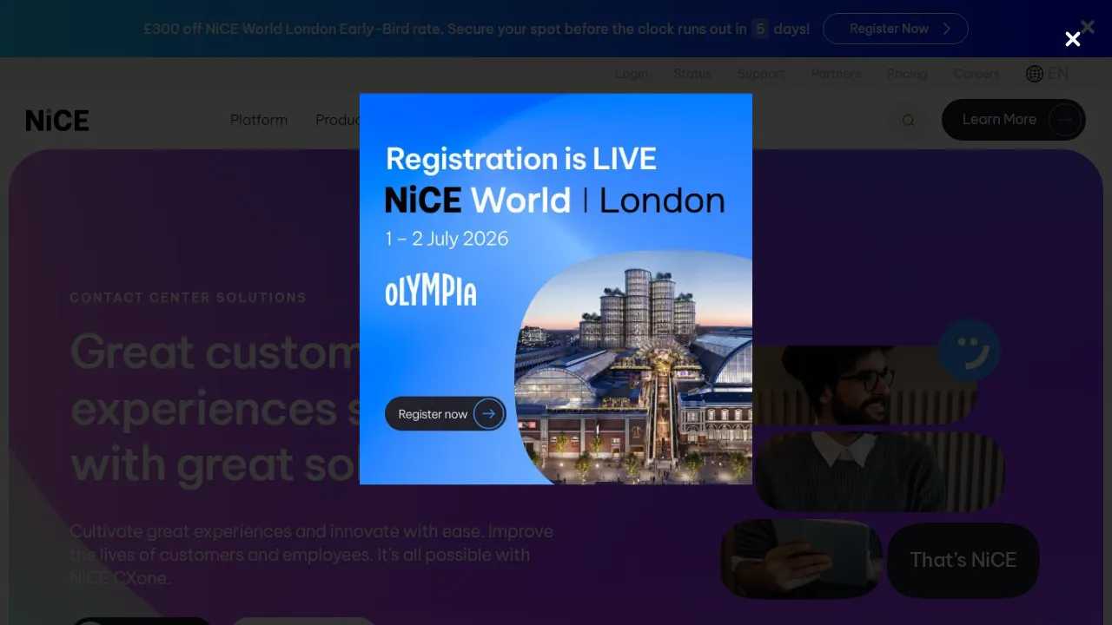Click the CONTACT CENTER SOLUTIONS label

point(188,297)
